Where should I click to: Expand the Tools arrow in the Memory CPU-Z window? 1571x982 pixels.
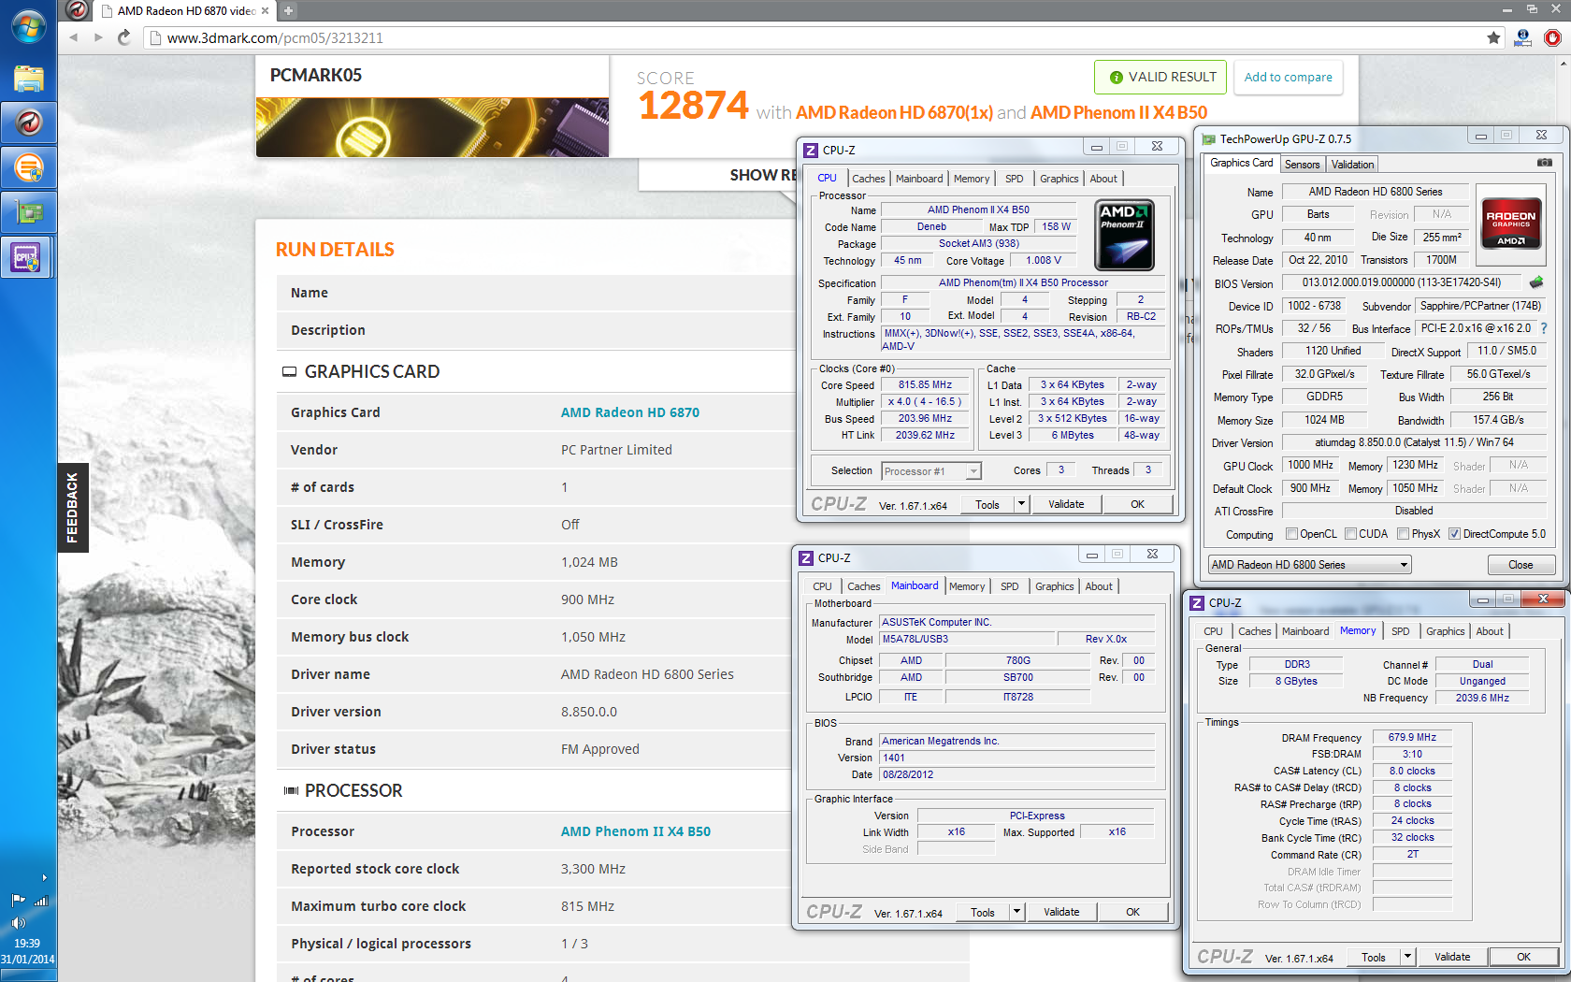tap(1407, 957)
